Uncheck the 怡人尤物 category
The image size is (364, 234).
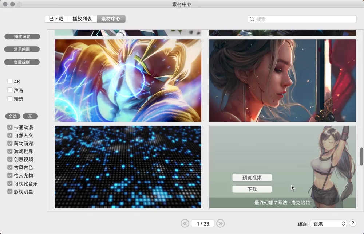point(10,175)
